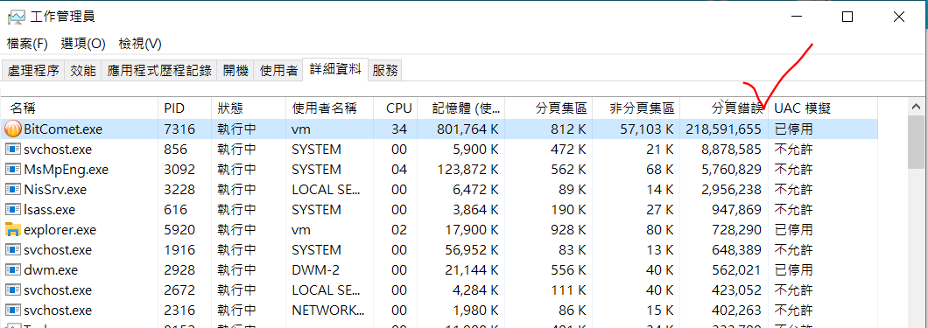This screenshot has width=928, height=328.
Task: Switch to the 效能 tab
Action: (x=83, y=71)
